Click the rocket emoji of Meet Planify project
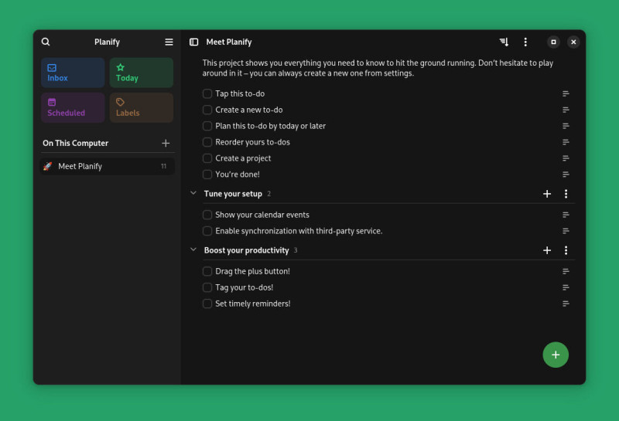 tap(48, 166)
